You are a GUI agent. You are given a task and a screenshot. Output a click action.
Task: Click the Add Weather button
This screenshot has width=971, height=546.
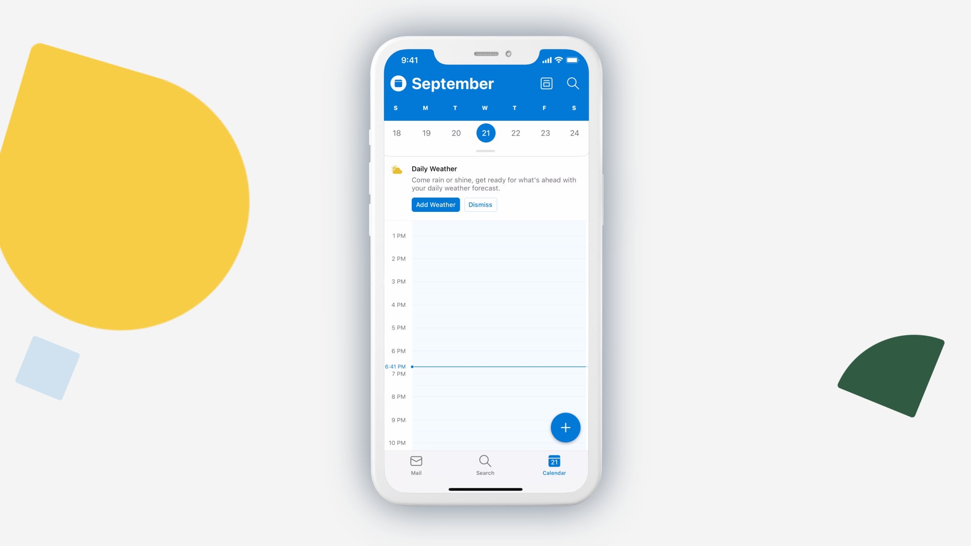(x=435, y=204)
